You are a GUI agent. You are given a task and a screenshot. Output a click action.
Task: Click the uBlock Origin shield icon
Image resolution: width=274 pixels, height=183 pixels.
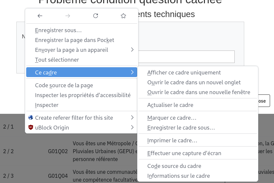click(x=31, y=128)
